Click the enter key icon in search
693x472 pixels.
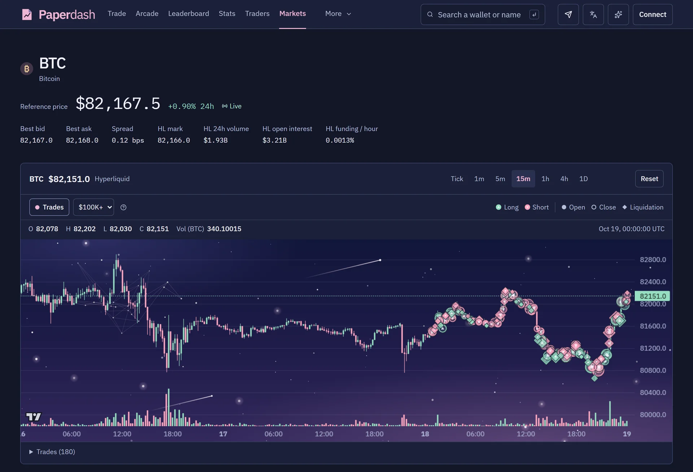(x=534, y=14)
